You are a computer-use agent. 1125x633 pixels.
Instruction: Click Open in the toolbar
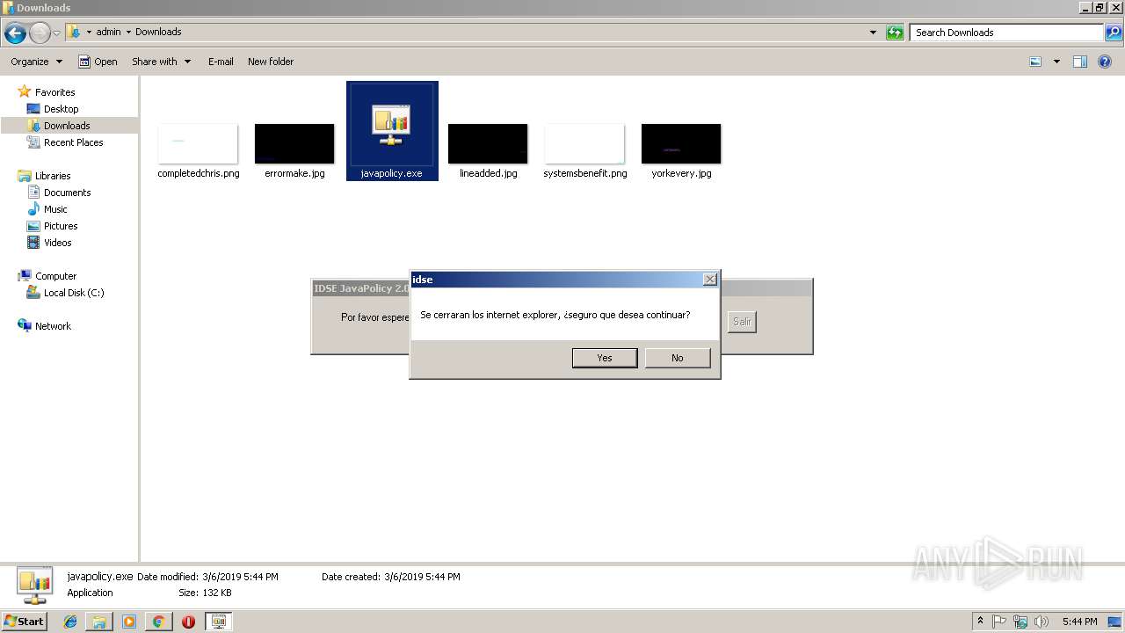[x=98, y=62]
